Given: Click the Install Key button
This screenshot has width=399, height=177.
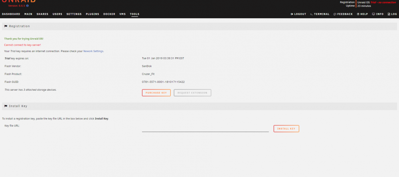Looking at the screenshot, I should [286, 128].
